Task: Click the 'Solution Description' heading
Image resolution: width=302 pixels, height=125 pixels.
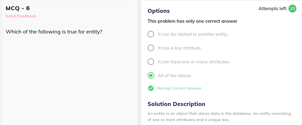Action: click(x=176, y=104)
